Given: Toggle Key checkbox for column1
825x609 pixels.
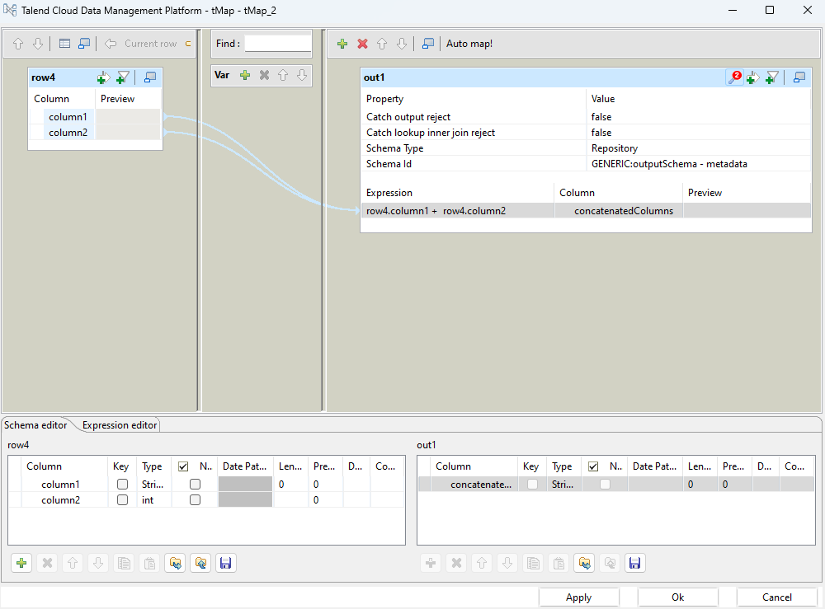Looking at the screenshot, I should (x=122, y=485).
